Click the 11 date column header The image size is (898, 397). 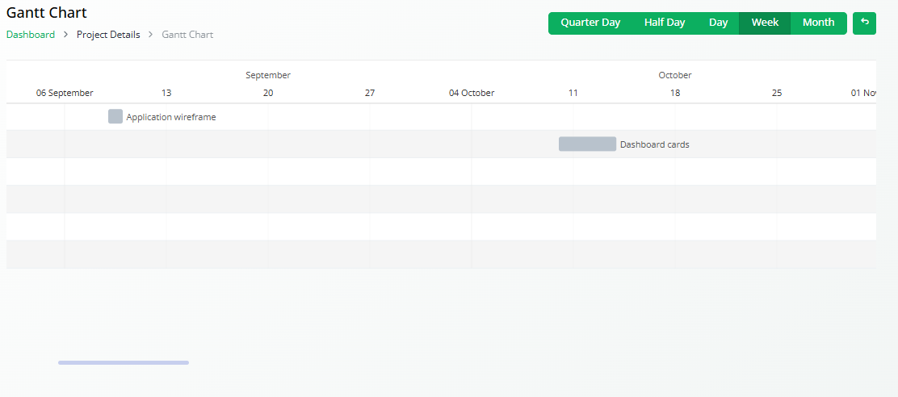click(x=573, y=93)
